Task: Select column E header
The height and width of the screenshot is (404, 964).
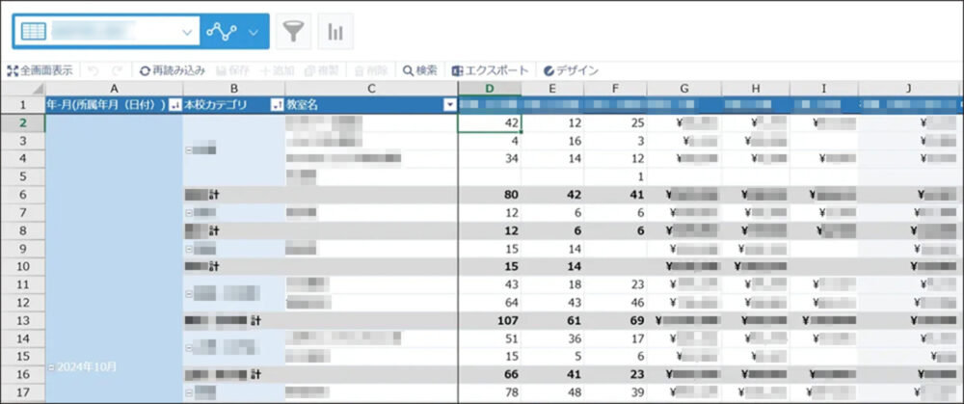Action: pyautogui.click(x=552, y=89)
